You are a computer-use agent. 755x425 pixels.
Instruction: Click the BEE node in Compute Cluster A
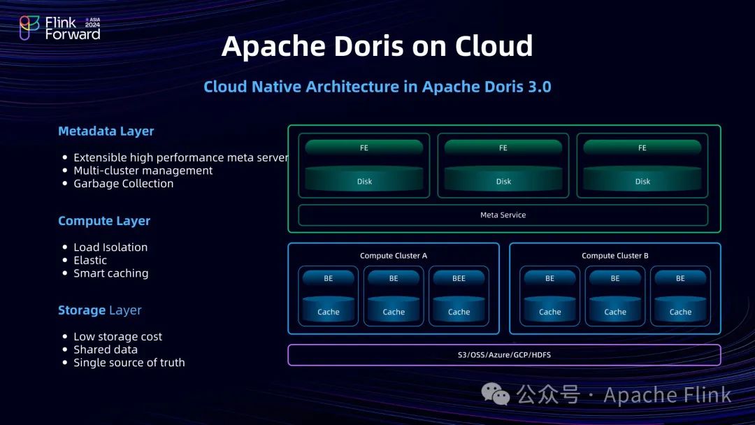tap(459, 278)
